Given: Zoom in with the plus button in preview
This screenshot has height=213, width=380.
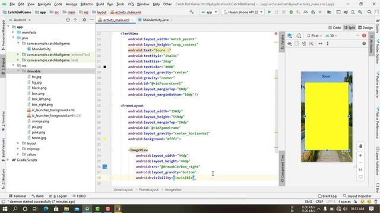Looking at the screenshot, I should 360,155.
